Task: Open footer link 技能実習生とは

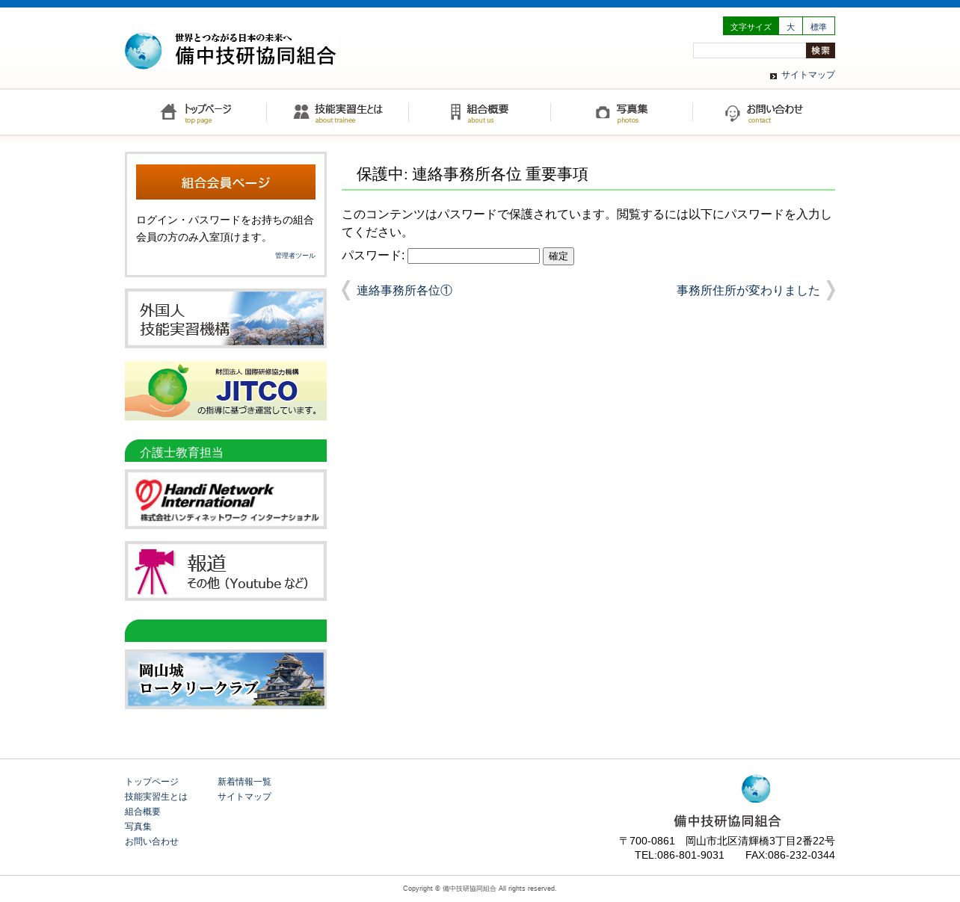Action: click(156, 797)
